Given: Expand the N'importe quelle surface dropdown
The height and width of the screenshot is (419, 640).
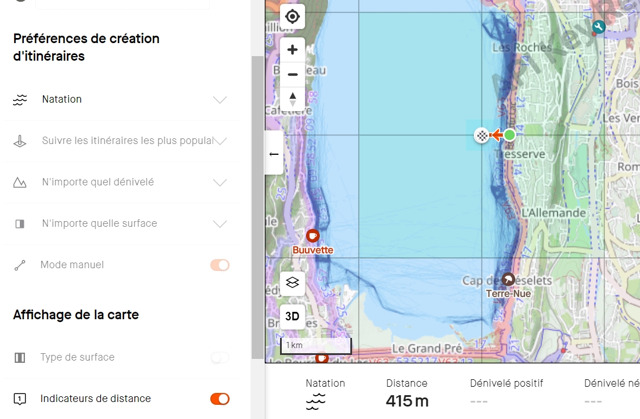Looking at the screenshot, I should point(219,223).
